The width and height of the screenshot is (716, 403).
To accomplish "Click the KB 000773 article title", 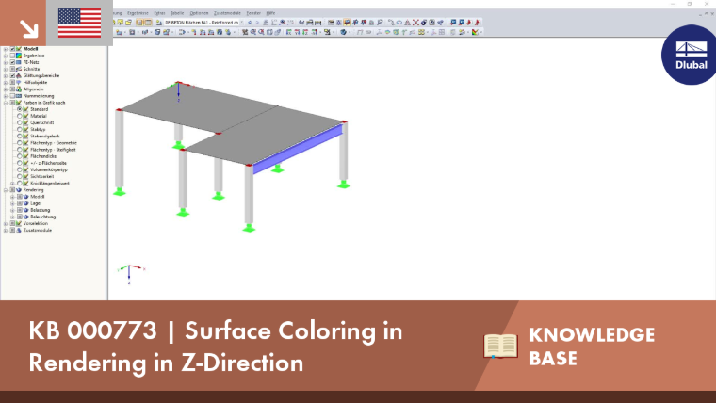I will [216, 347].
